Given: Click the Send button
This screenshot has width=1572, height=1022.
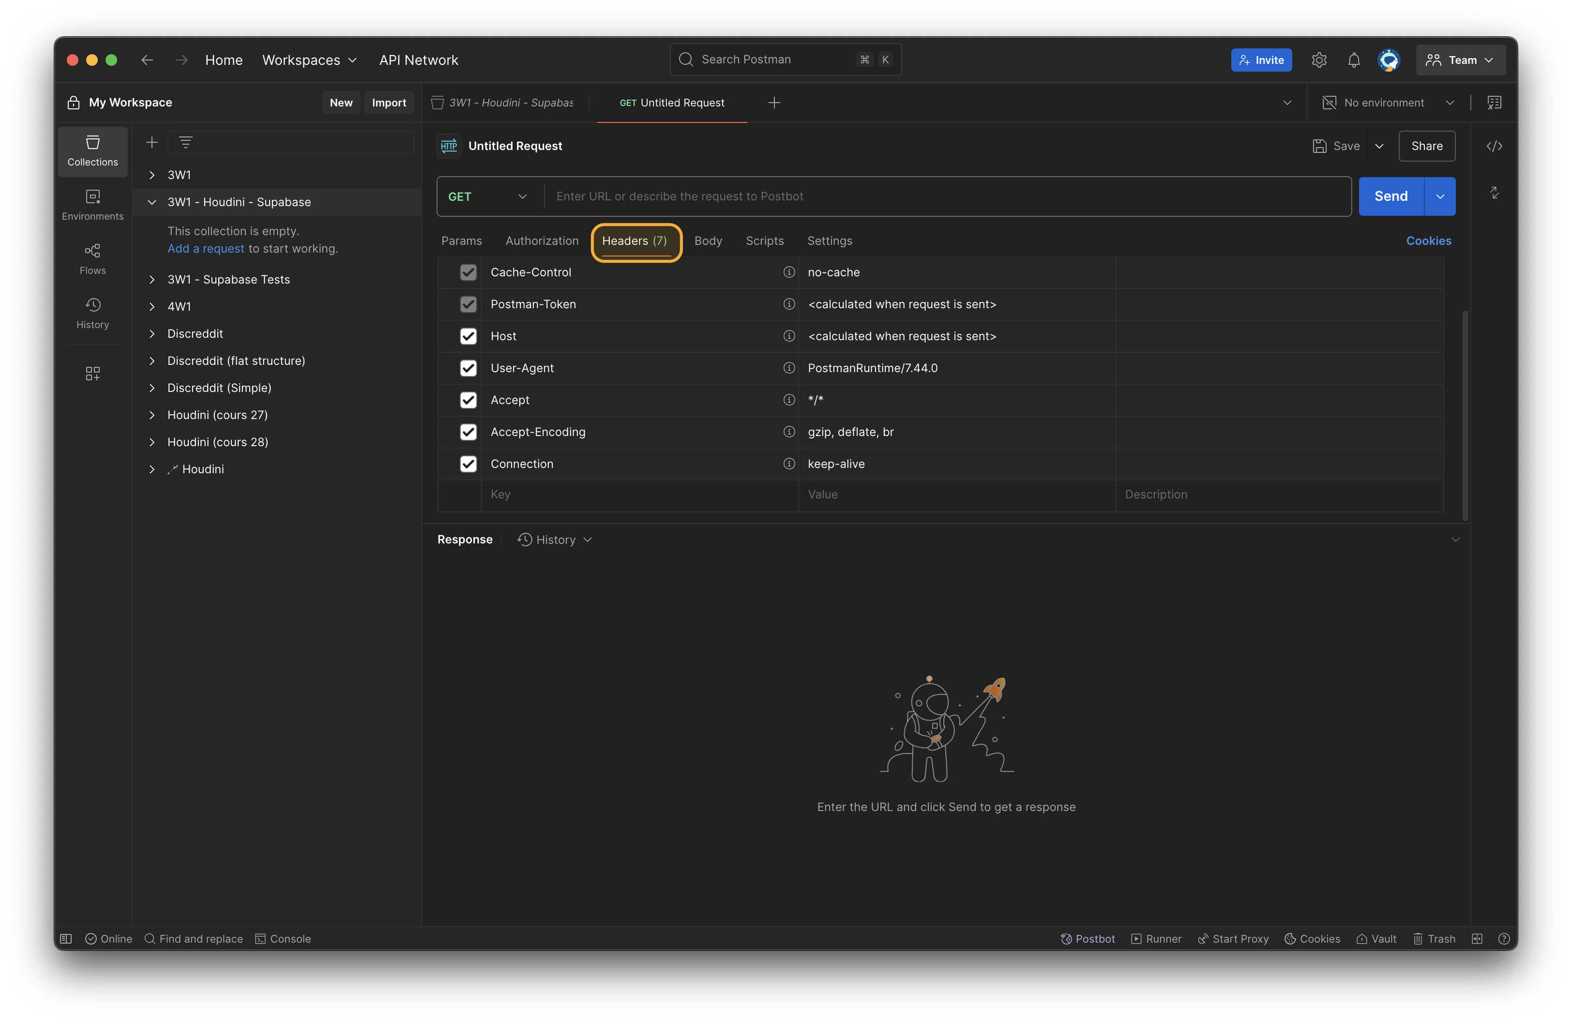Looking at the screenshot, I should pyautogui.click(x=1391, y=196).
